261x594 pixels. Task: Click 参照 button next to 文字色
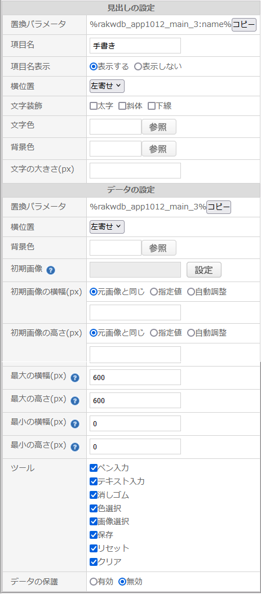[159, 127]
